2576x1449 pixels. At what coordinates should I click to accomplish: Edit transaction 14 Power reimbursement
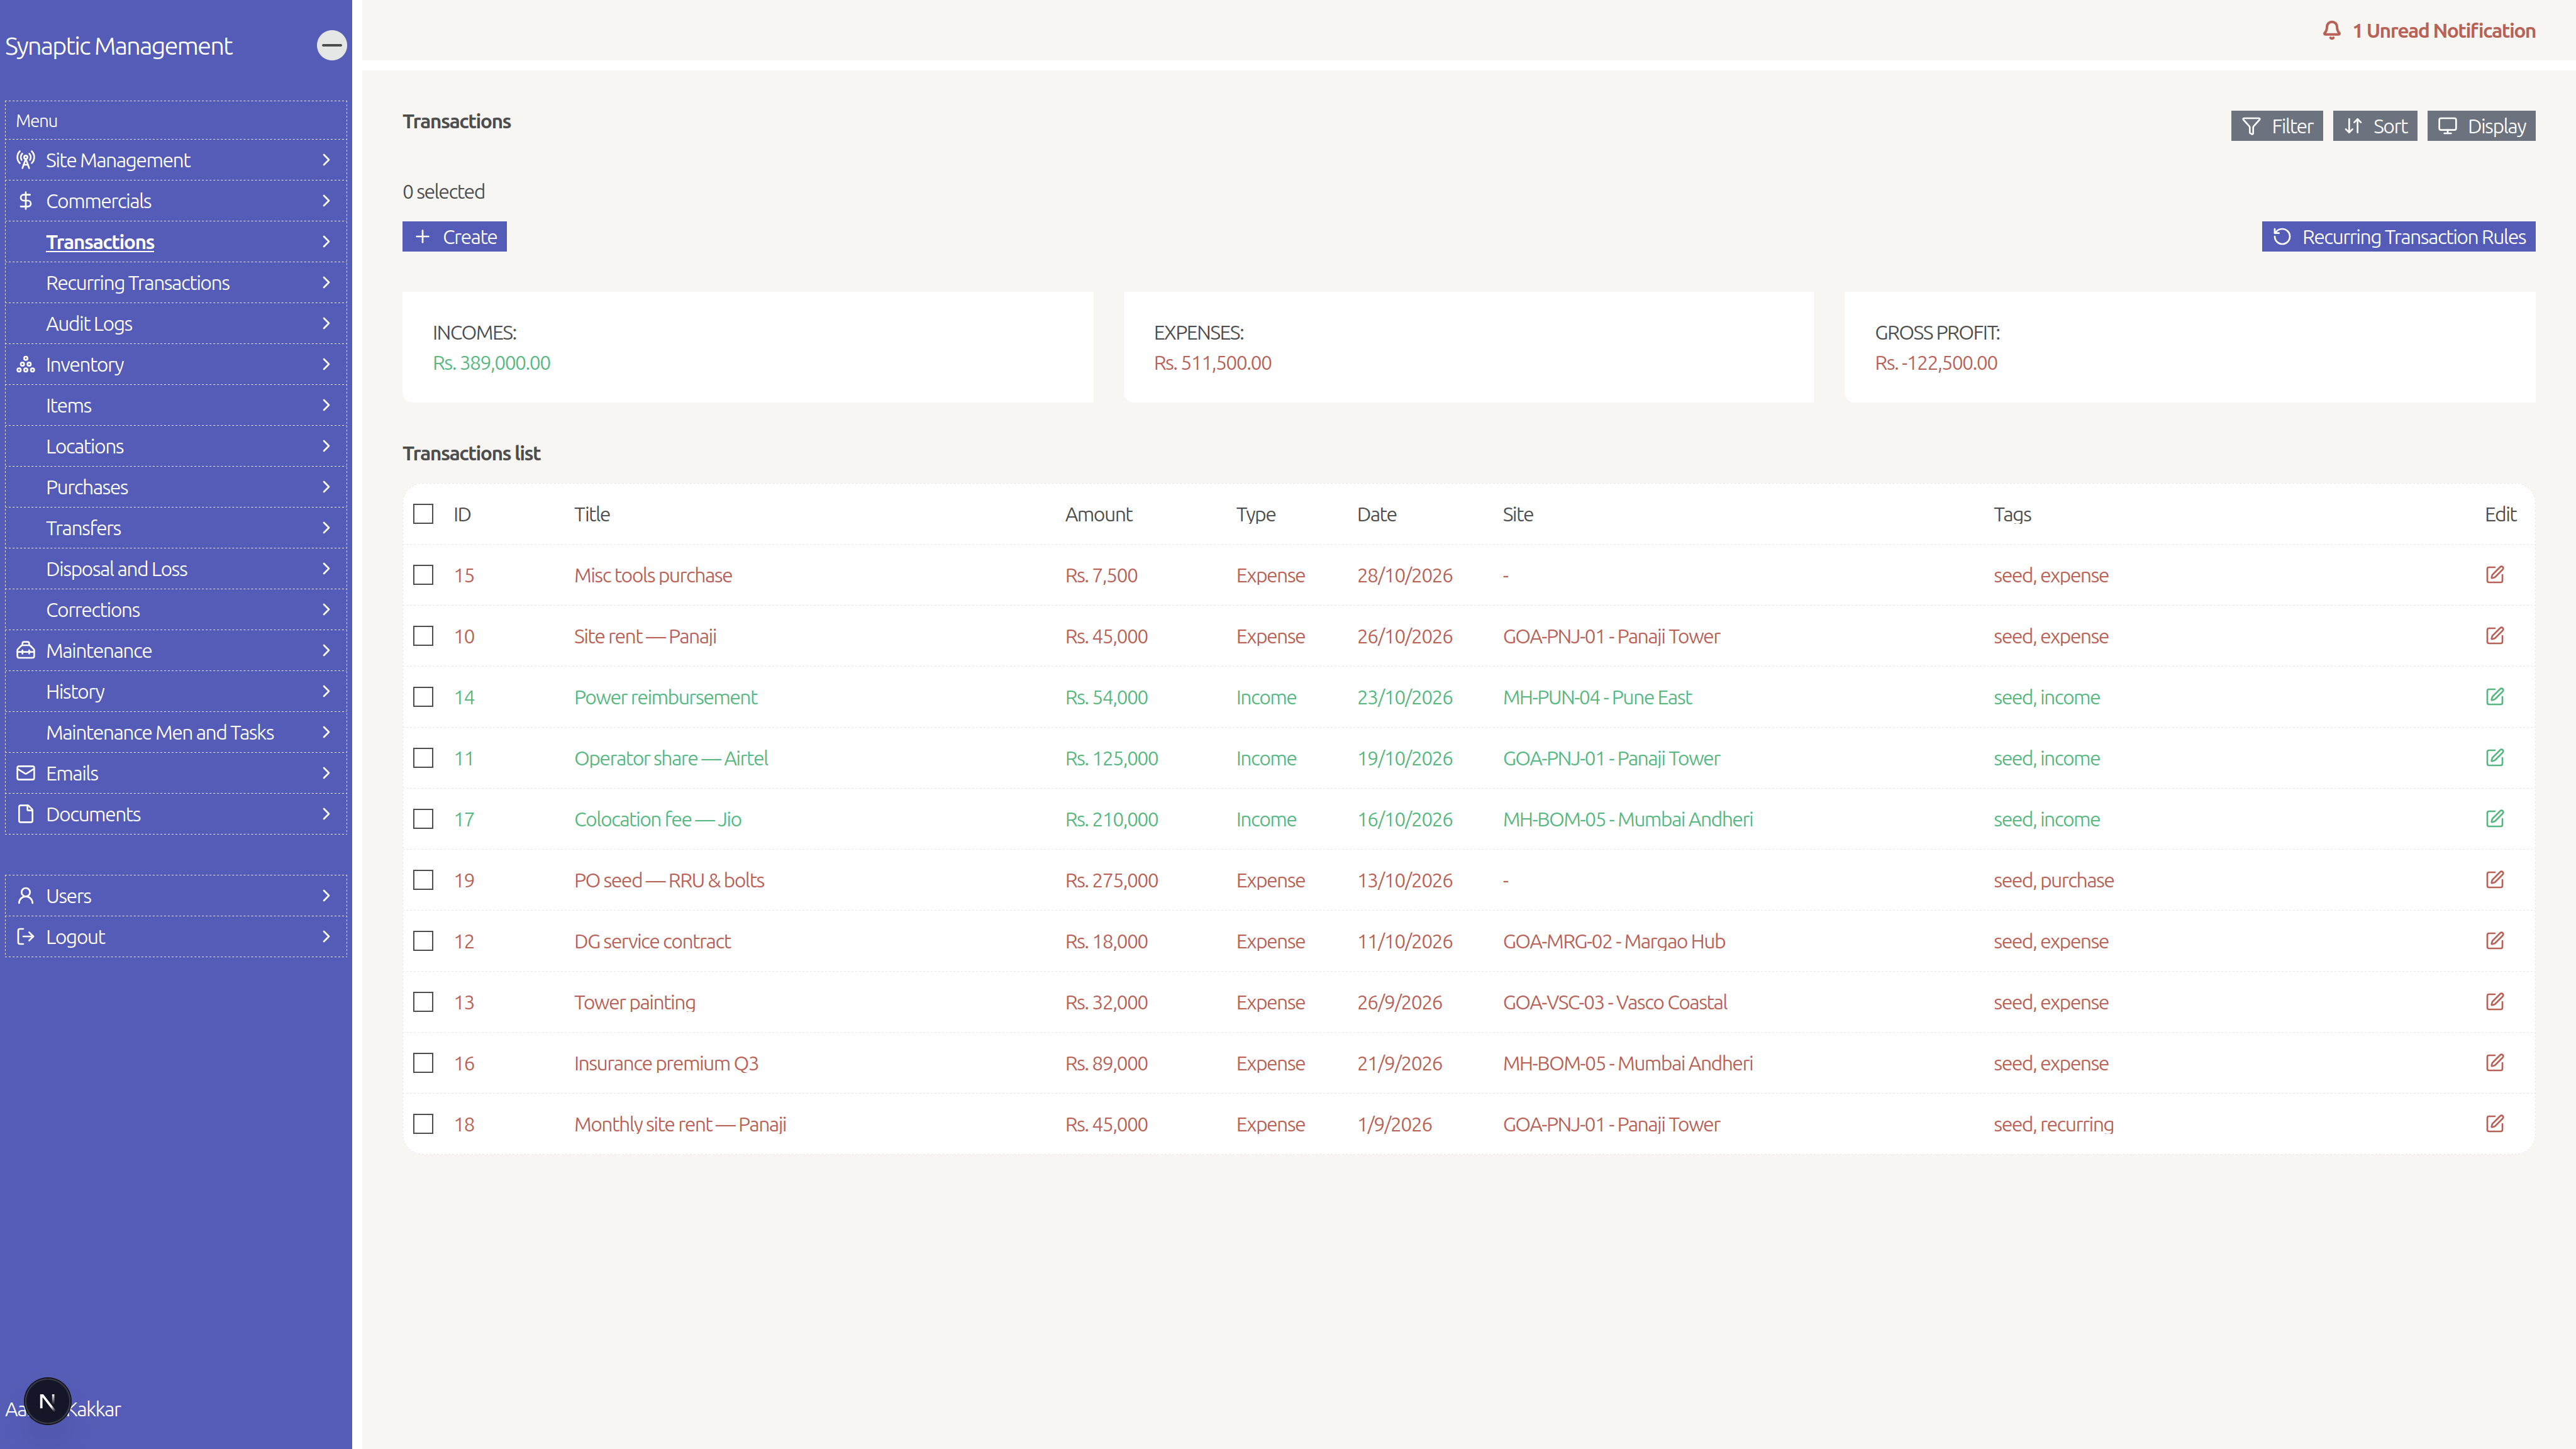click(2494, 696)
